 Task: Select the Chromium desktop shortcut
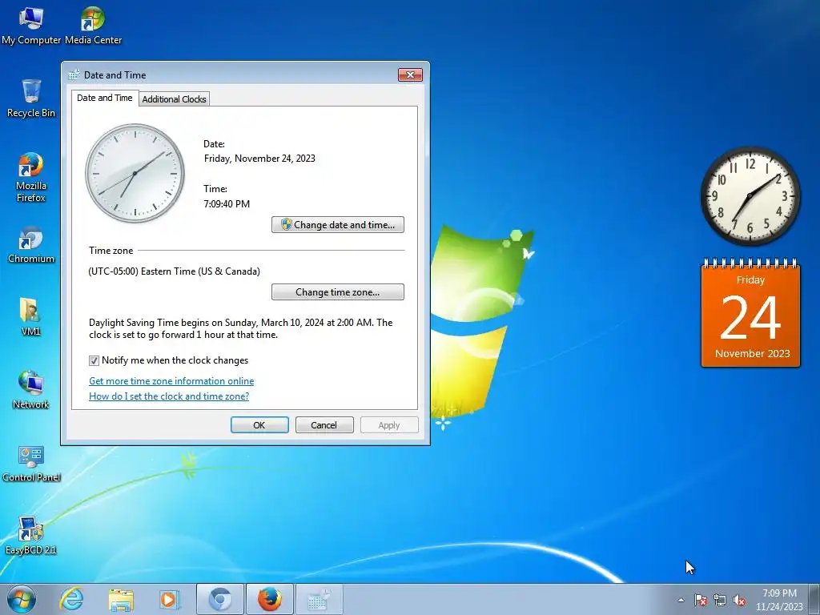click(31, 244)
